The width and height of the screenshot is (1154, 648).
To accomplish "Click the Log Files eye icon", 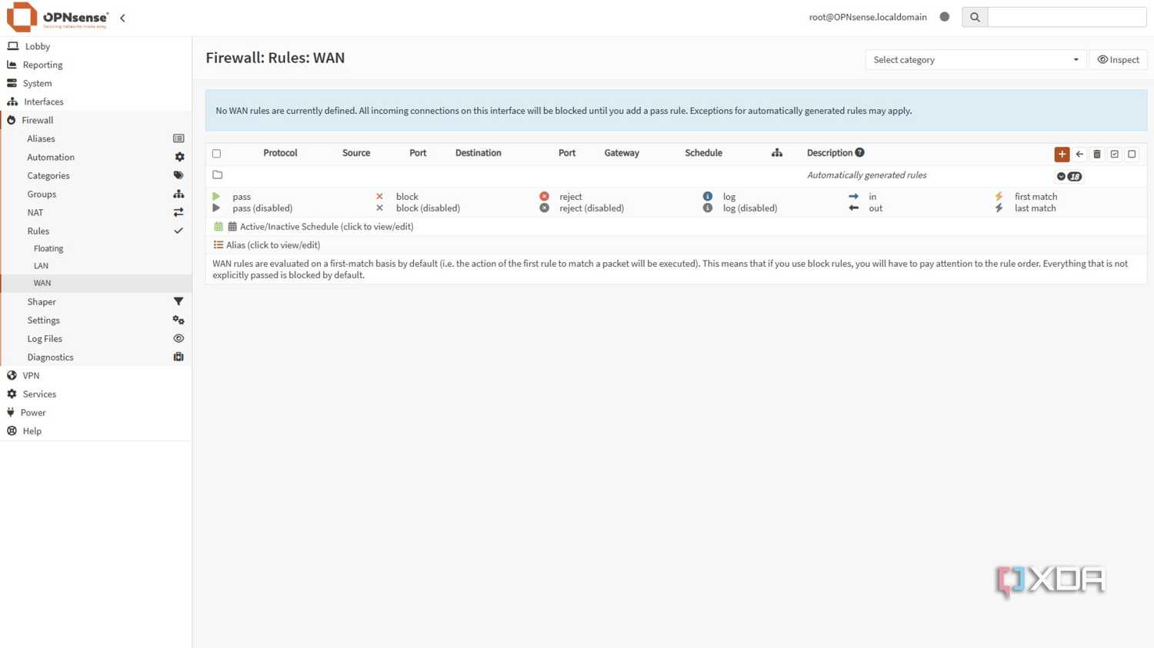I will tap(178, 338).
